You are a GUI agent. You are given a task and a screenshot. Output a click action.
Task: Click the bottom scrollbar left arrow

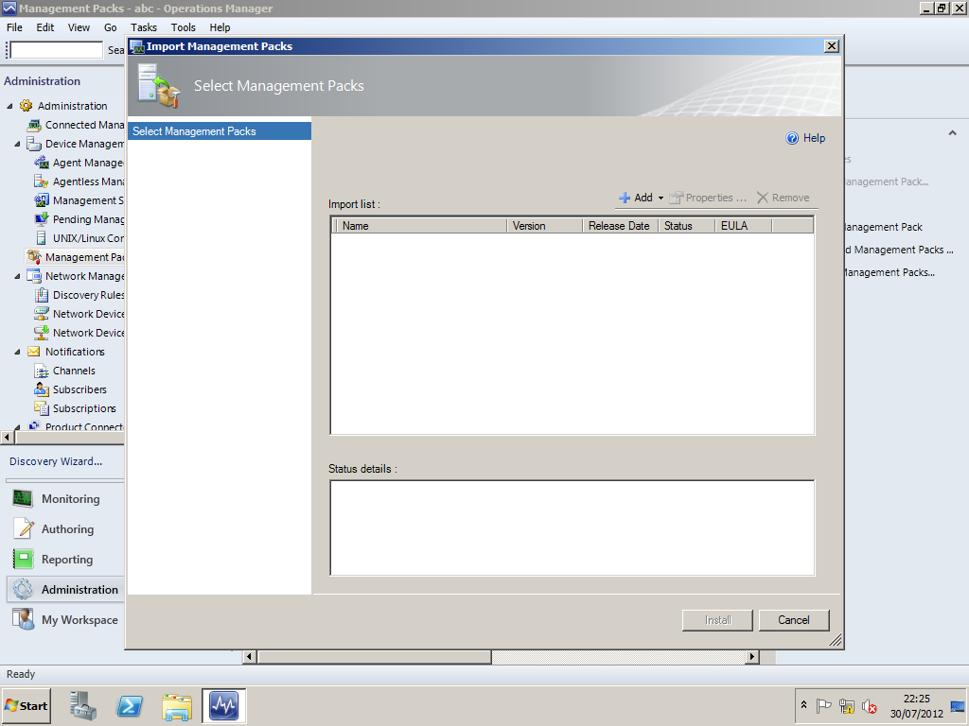click(249, 656)
